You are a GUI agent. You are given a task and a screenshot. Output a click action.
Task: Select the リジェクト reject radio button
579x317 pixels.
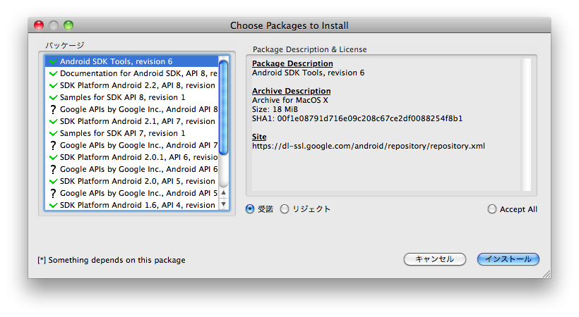pyautogui.click(x=285, y=209)
